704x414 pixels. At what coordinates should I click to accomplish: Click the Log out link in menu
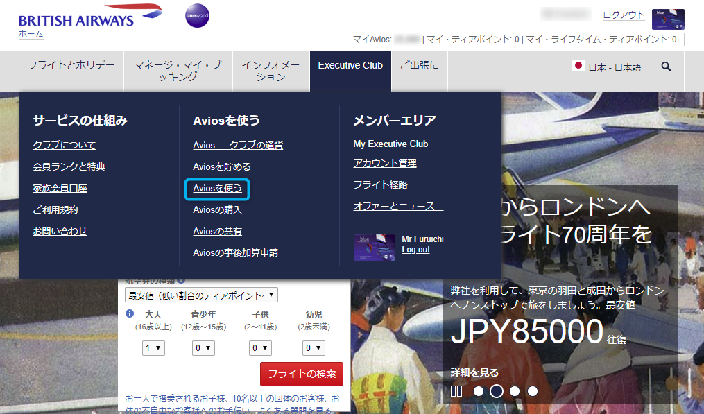pyautogui.click(x=415, y=250)
